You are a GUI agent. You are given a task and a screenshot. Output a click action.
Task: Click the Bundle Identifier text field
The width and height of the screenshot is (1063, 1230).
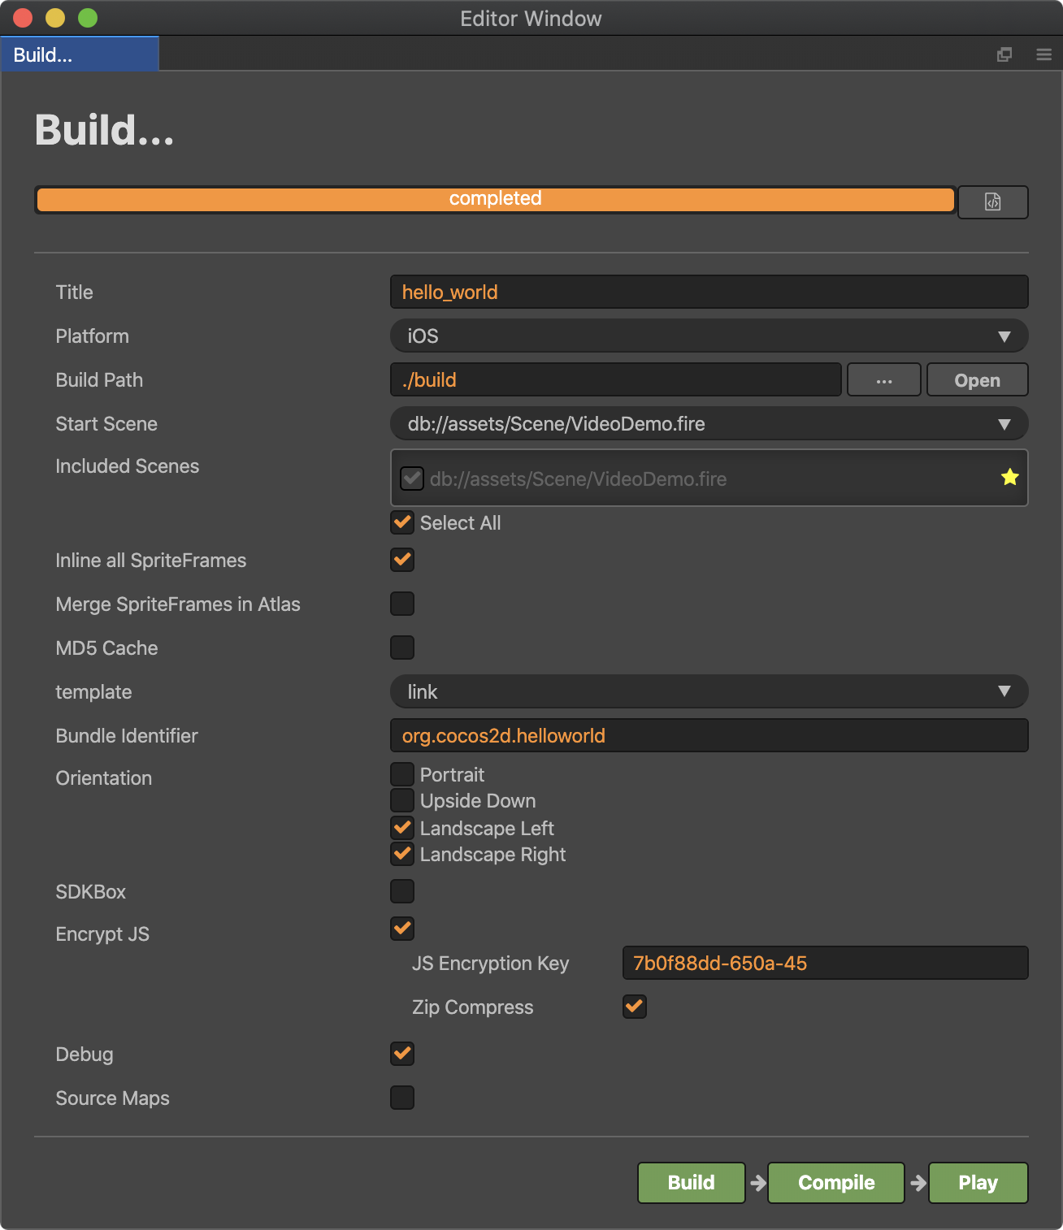(x=709, y=736)
